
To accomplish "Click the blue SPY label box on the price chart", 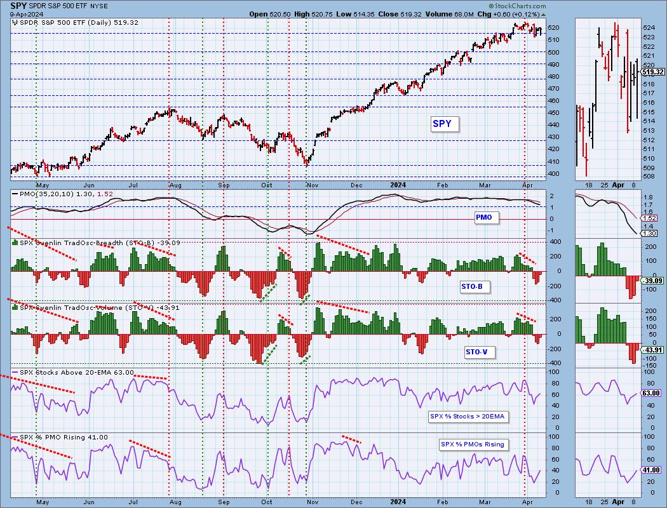I will (x=445, y=124).
